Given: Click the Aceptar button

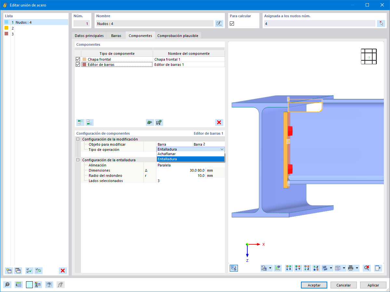Looking at the screenshot, I should pyautogui.click(x=314, y=285).
